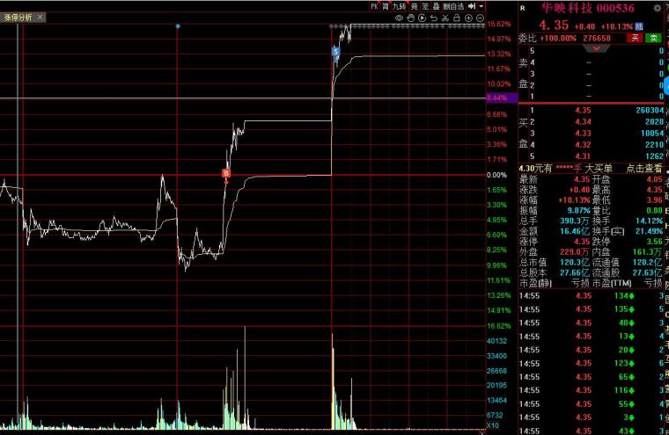
Task: Click the 总手 390.3万 value
Action: (x=574, y=221)
